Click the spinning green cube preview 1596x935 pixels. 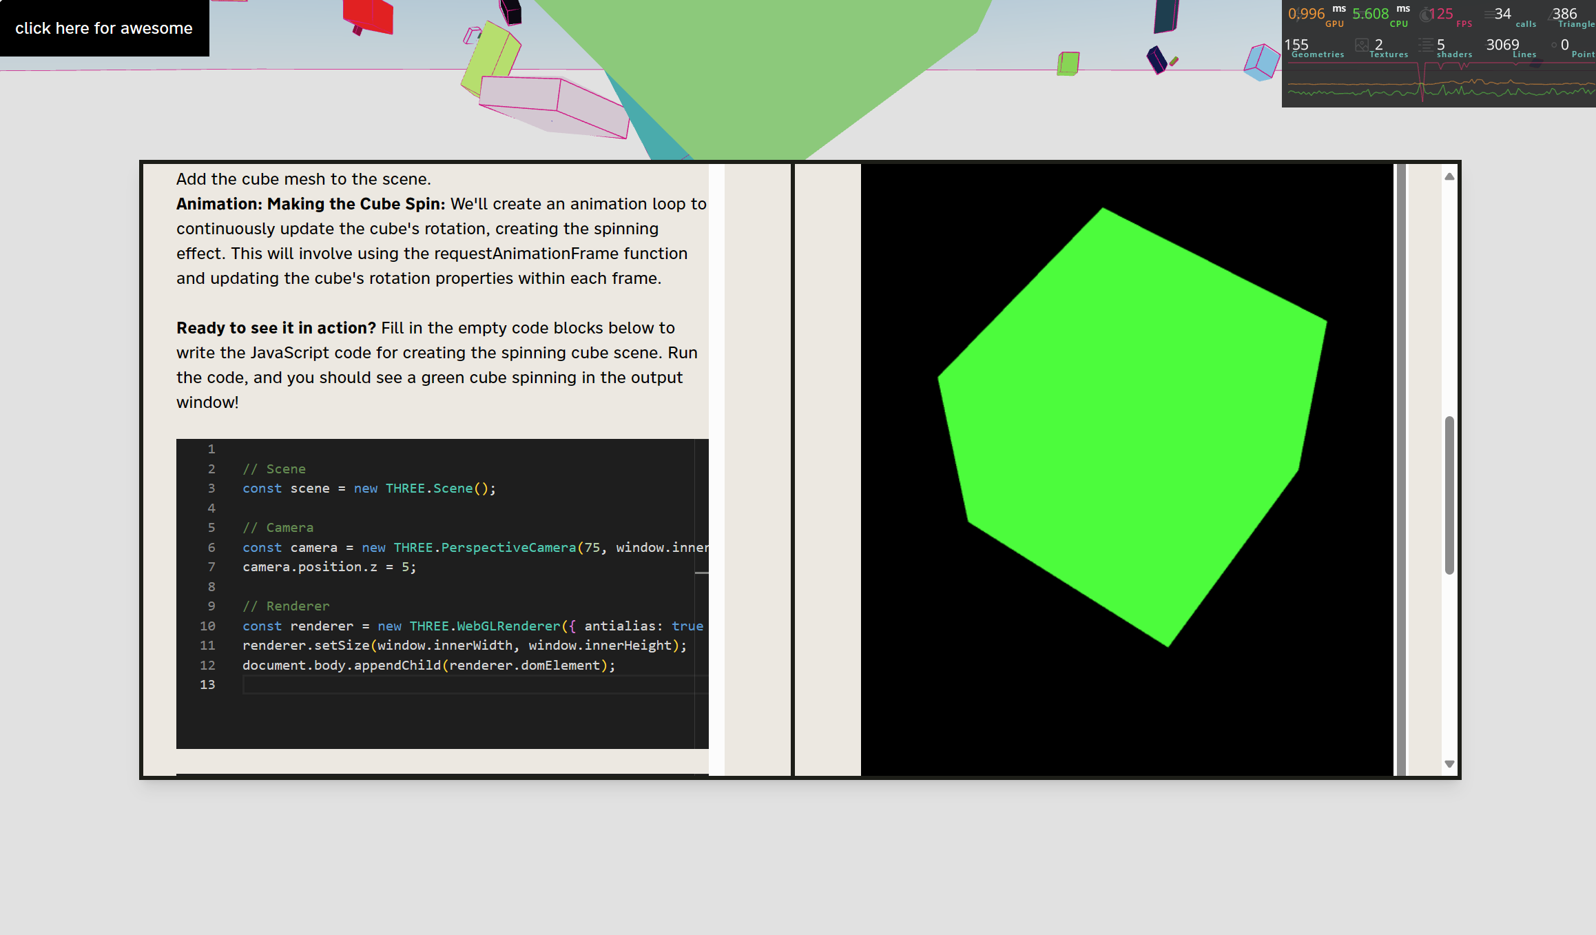coord(1130,427)
